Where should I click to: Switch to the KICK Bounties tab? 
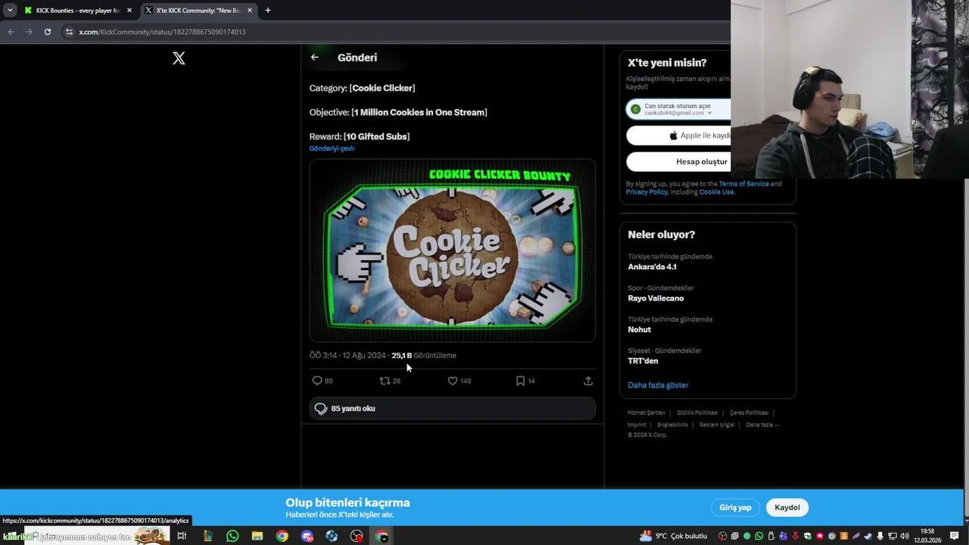[77, 11]
